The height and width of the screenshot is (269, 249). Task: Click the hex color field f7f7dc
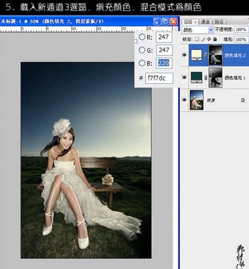(x=159, y=78)
